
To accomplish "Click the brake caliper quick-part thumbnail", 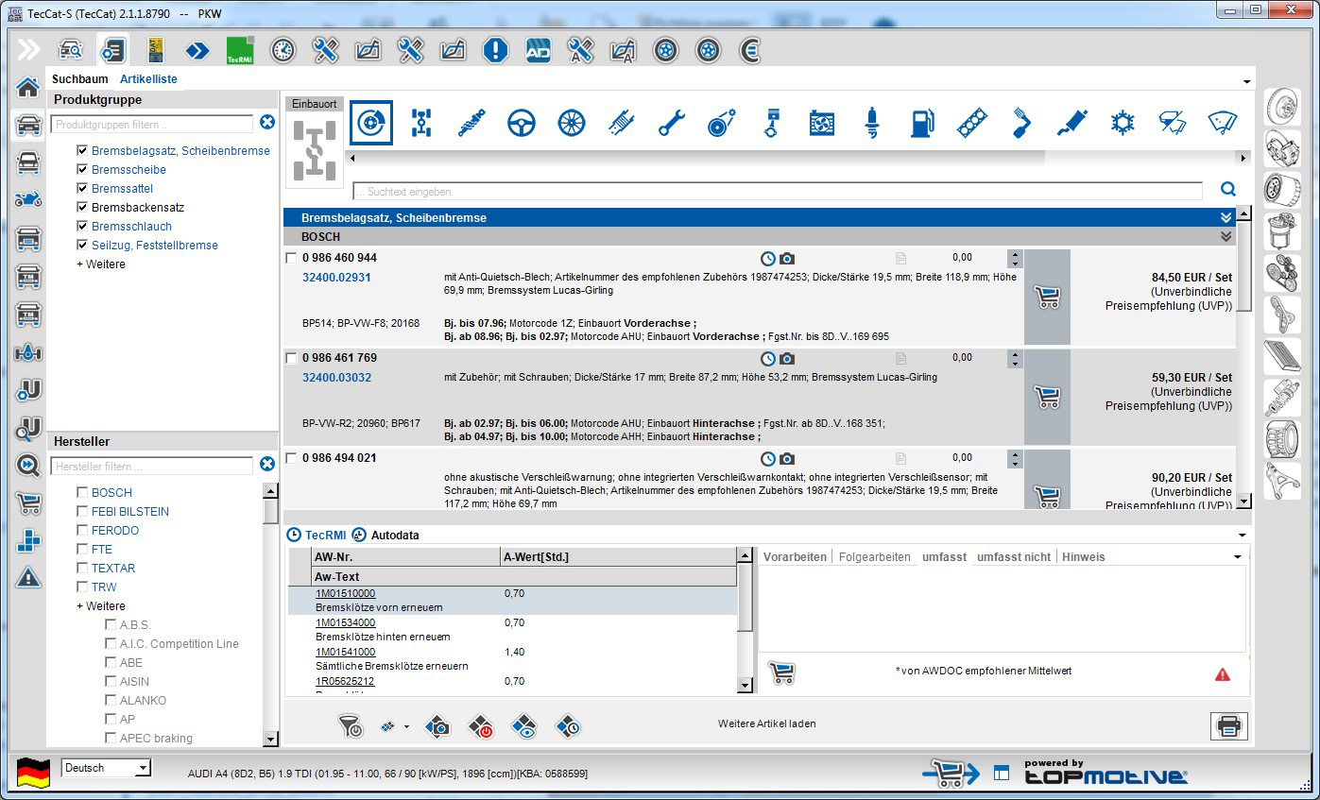I will pyautogui.click(x=1282, y=148).
